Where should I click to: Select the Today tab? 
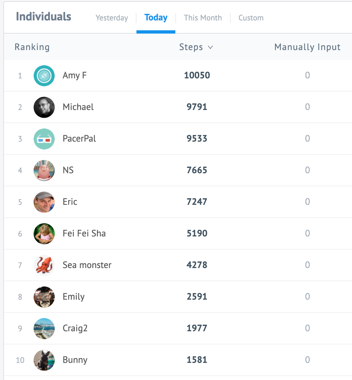tap(156, 18)
